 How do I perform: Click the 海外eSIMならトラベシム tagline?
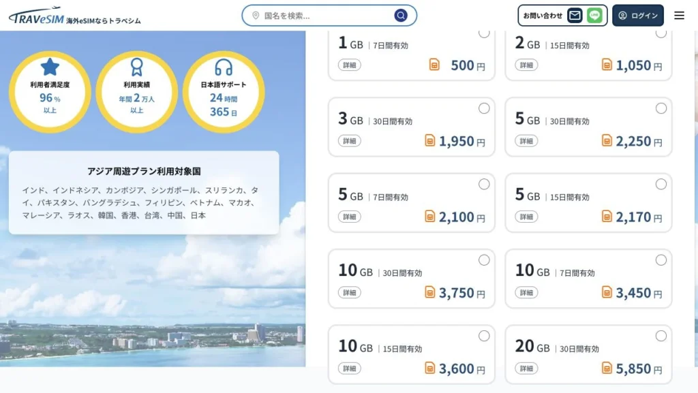(x=104, y=20)
